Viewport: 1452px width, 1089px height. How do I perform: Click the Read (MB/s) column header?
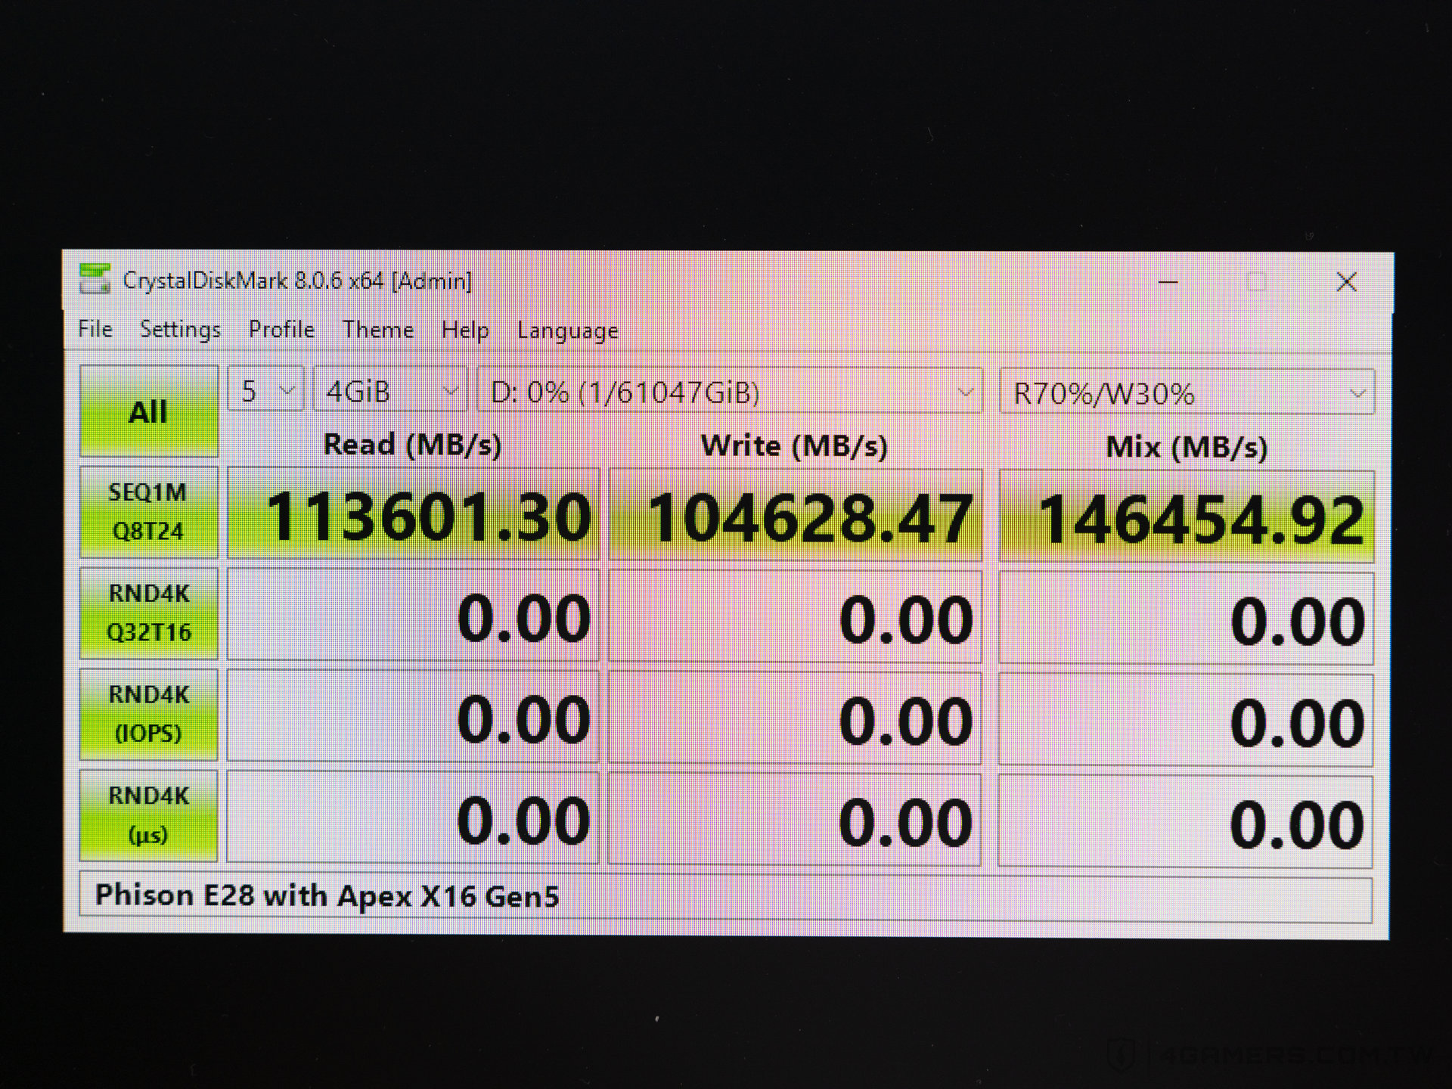click(413, 445)
